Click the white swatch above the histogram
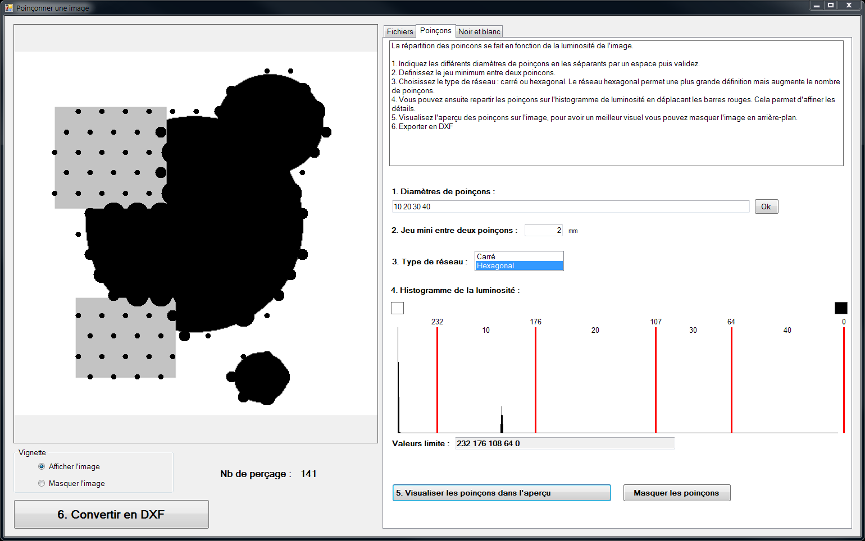Viewport: 865px width, 541px height. pos(397,308)
